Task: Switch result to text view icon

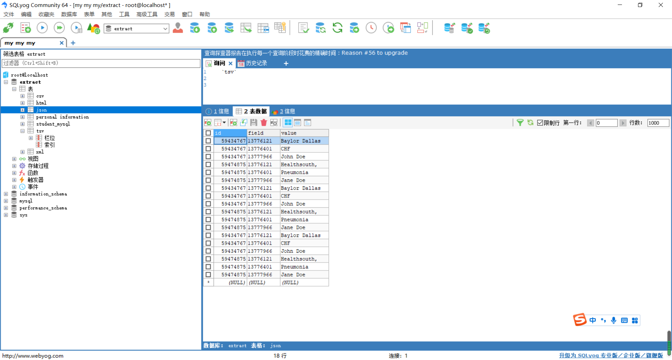Action: click(x=308, y=123)
